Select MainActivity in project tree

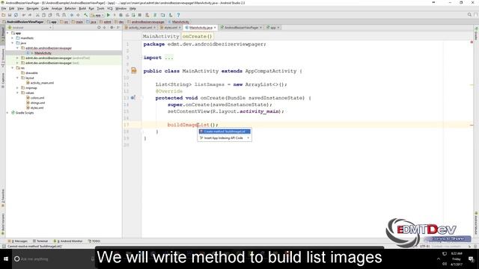pyautogui.click(x=43, y=53)
